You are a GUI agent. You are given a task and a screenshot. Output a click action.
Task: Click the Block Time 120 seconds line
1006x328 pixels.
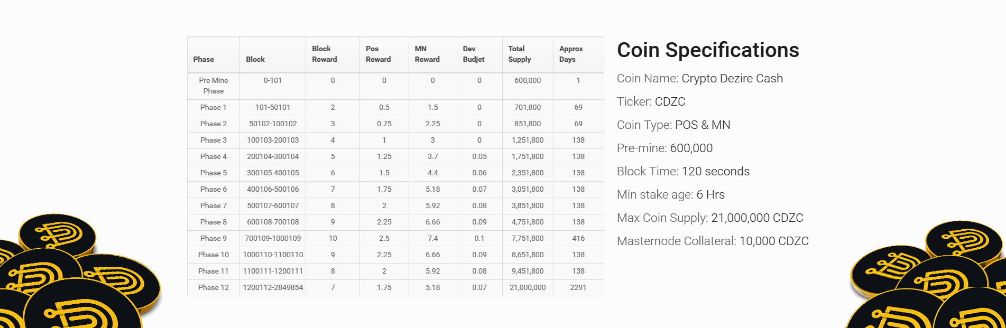pos(683,172)
